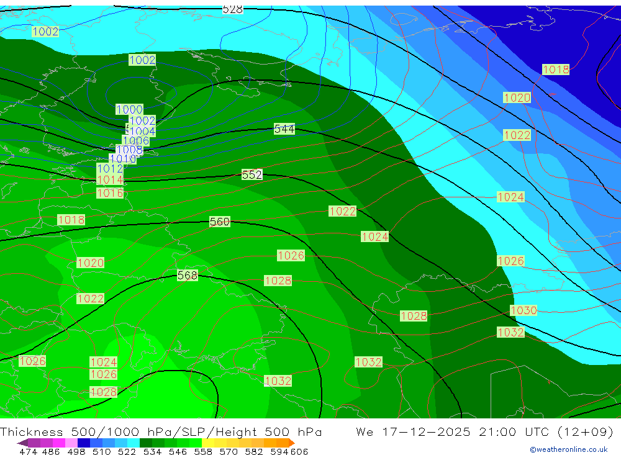Click the legend value 498
Image resolution: width=621 pixels, height=455 pixels.
click(76, 451)
